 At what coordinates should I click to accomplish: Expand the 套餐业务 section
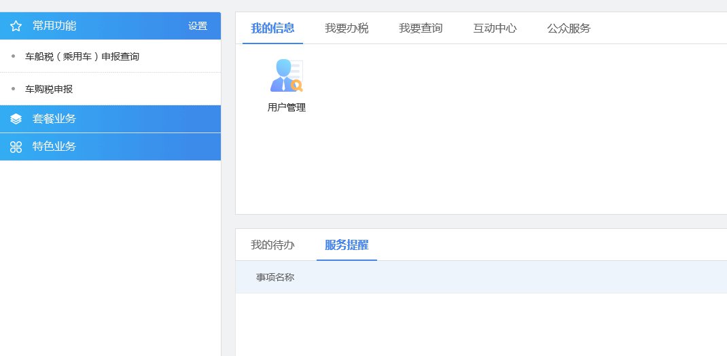coord(54,119)
